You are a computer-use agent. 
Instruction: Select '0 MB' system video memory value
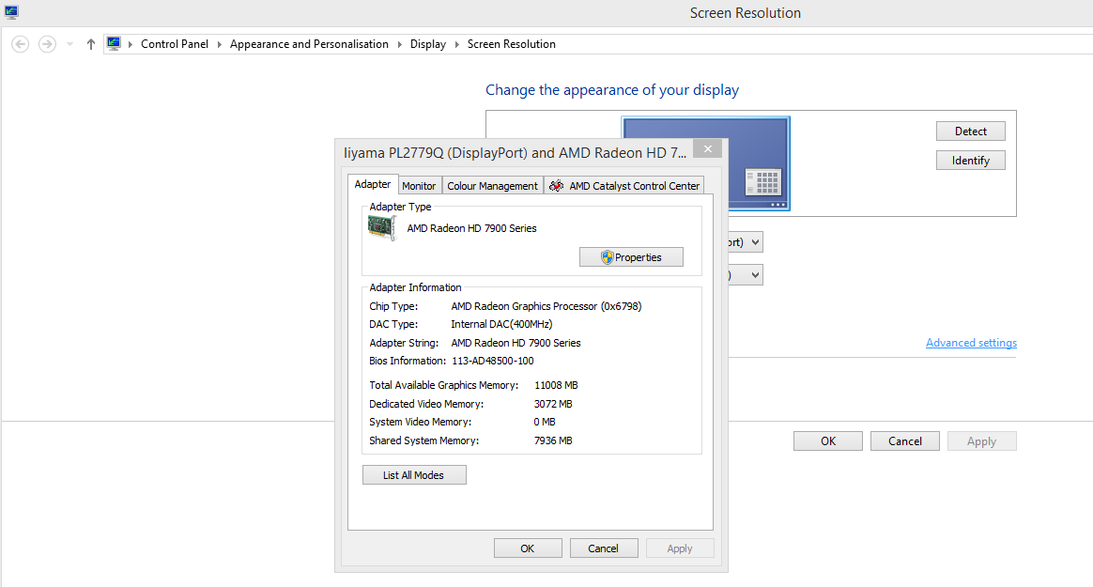(545, 422)
